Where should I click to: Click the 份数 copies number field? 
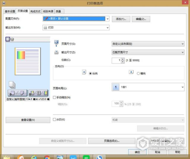pyautogui.click(x=116, y=60)
